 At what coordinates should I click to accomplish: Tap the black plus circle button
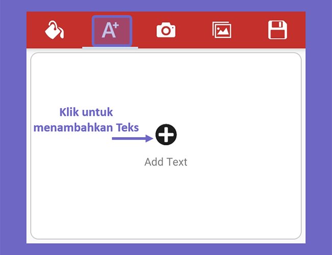tap(166, 135)
